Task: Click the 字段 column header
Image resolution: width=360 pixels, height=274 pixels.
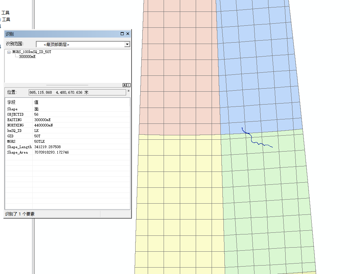Action: click(x=11, y=102)
